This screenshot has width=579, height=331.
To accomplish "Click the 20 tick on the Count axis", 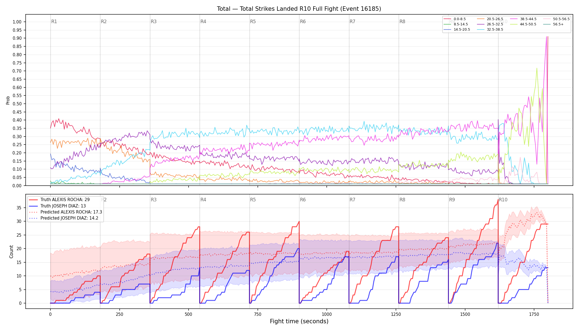I will tap(19, 249).
